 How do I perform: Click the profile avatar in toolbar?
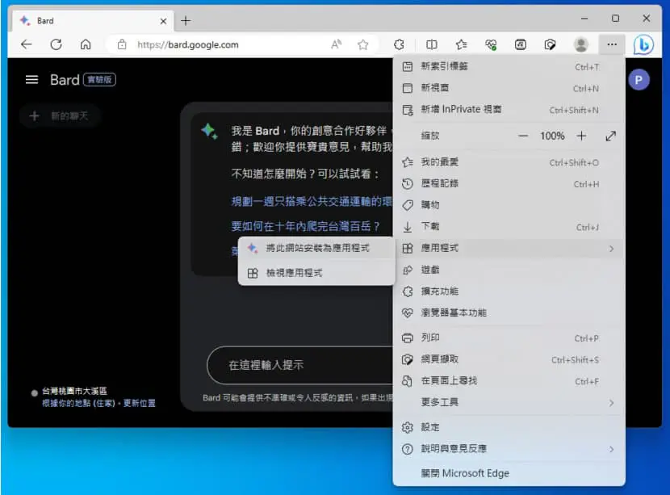tap(580, 44)
